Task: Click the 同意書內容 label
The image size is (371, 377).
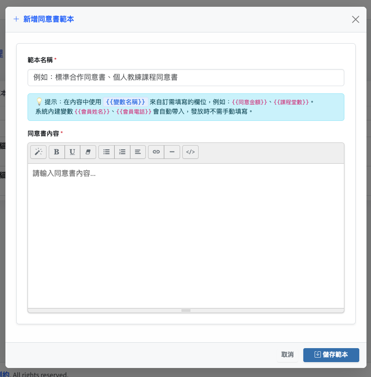Action: pyautogui.click(x=43, y=133)
